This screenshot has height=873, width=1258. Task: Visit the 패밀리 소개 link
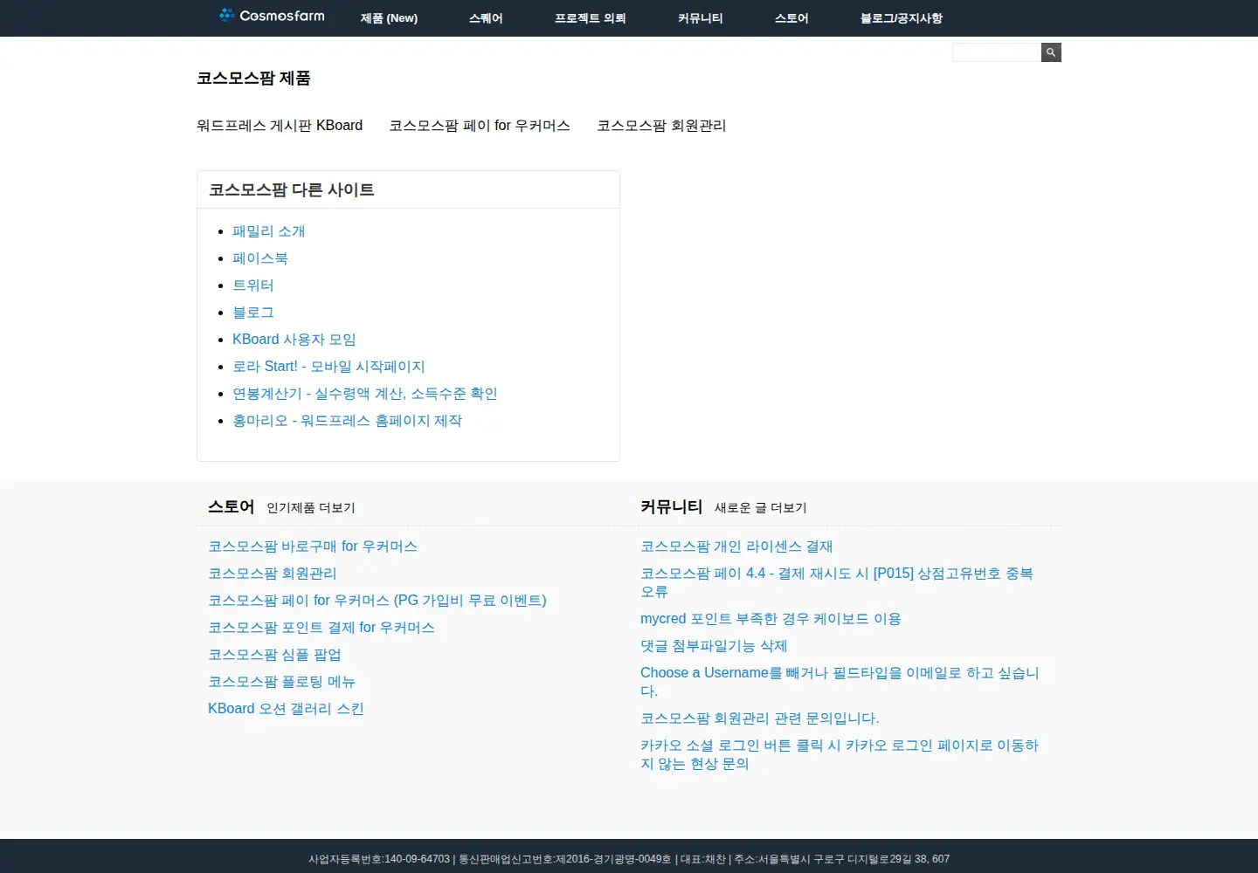[x=269, y=231]
